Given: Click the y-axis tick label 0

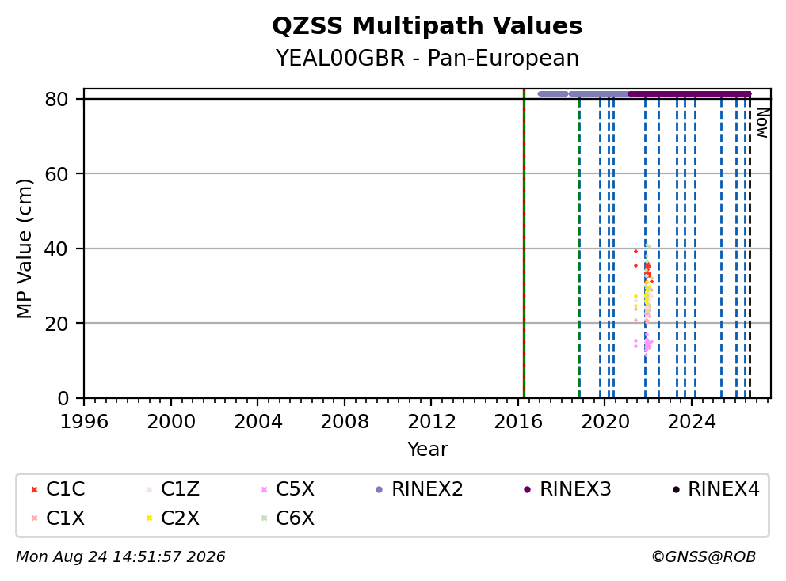Looking at the screenshot, I should 63,398.
